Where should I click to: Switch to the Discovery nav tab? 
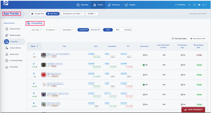[x=114, y=5]
